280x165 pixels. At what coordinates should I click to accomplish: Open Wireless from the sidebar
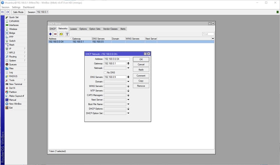pyautogui.click(x=13, y=29)
